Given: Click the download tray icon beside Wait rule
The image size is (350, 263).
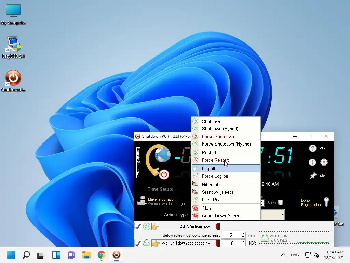Looking at the screenshot, I should 146,243.
